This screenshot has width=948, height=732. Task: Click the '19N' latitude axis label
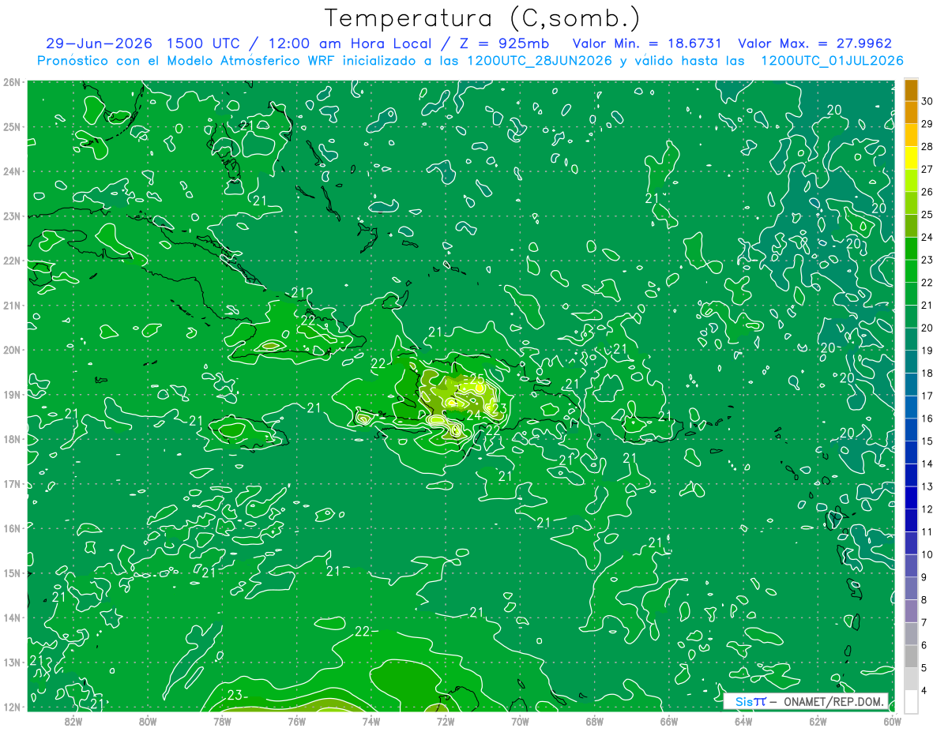12,394
